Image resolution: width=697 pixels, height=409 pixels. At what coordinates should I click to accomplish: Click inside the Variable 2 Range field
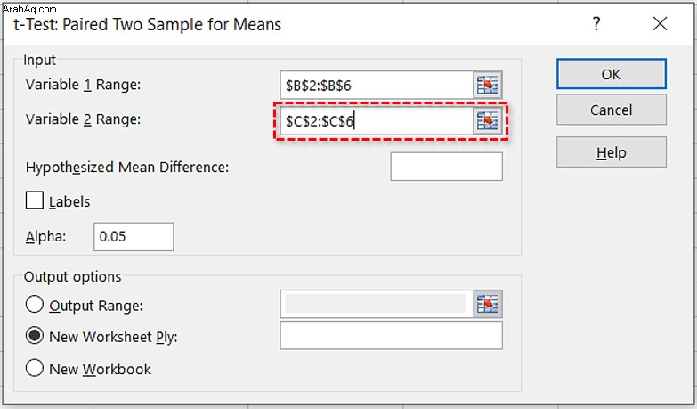(377, 120)
